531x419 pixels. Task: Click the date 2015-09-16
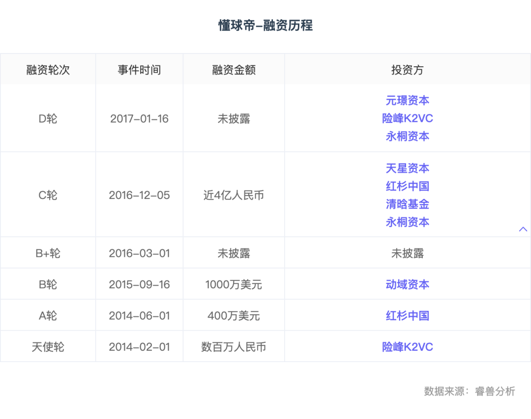click(x=139, y=284)
